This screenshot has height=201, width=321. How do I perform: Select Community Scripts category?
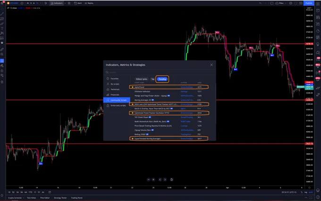[x=117, y=100]
